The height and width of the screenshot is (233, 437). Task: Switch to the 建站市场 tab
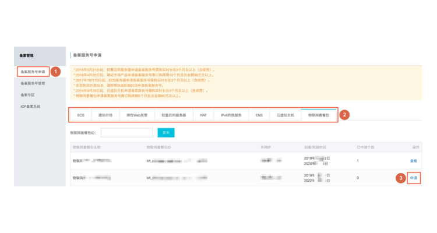[x=105, y=115]
